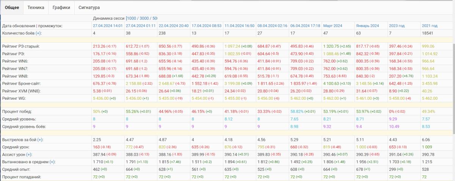Screen dimensions: 455x181
Task: Click the Рейтинг WG row label
Action: point(14,98)
